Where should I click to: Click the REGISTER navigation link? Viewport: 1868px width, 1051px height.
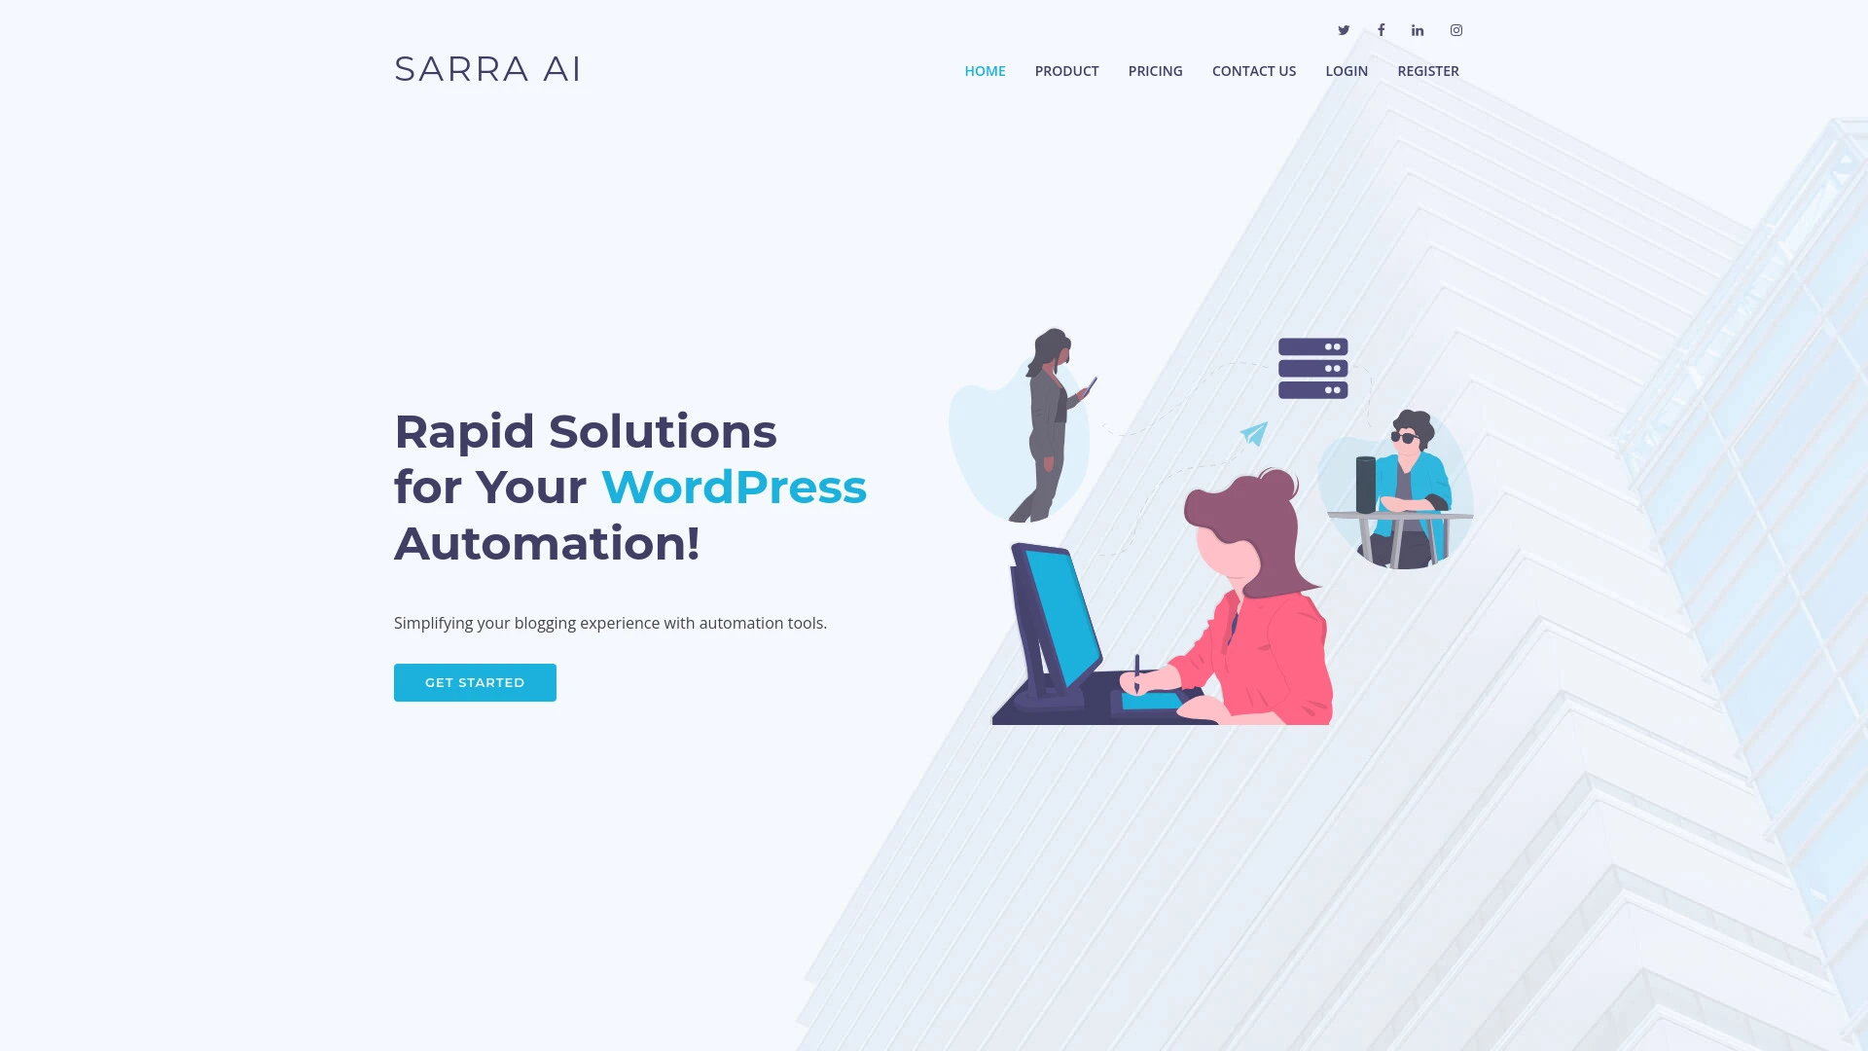click(x=1428, y=71)
